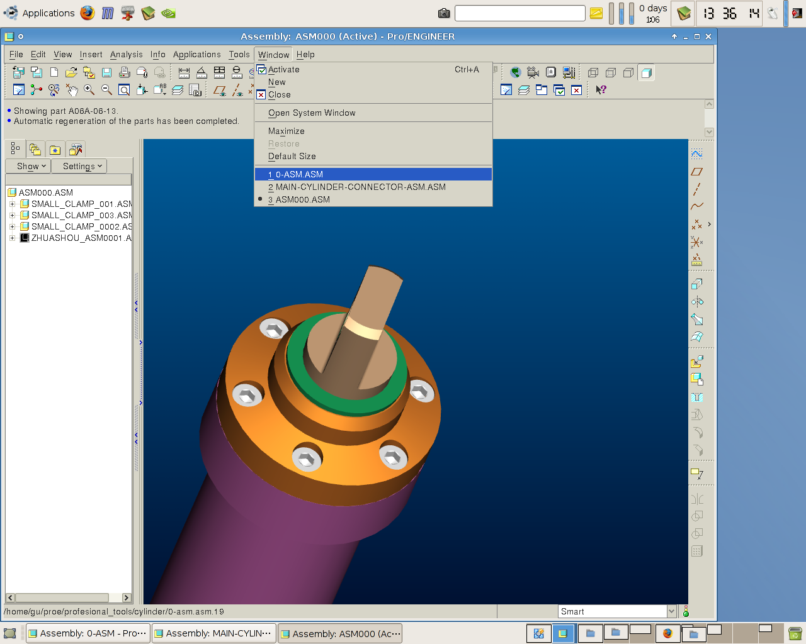Click the open folder toolbar icon
The image size is (806, 644).
pyautogui.click(x=72, y=72)
